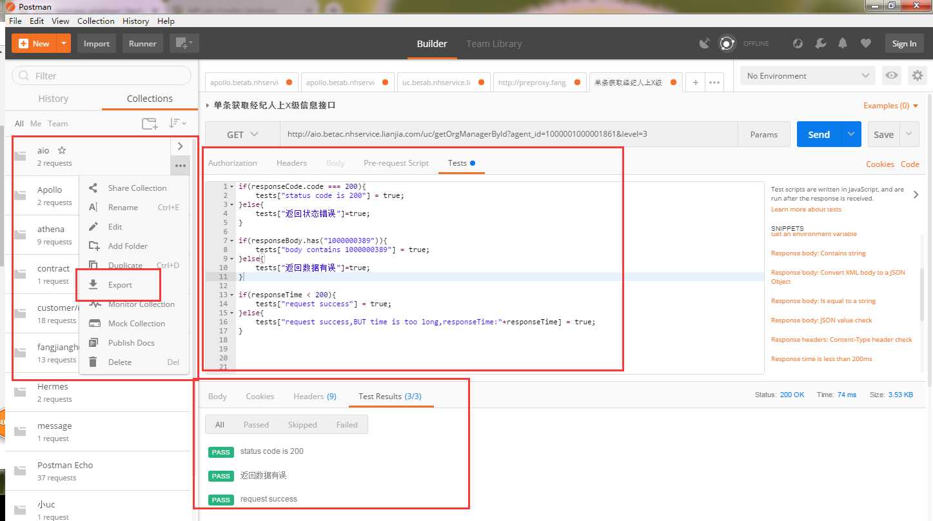
Task: Open the Authorization tab
Action: pos(232,163)
